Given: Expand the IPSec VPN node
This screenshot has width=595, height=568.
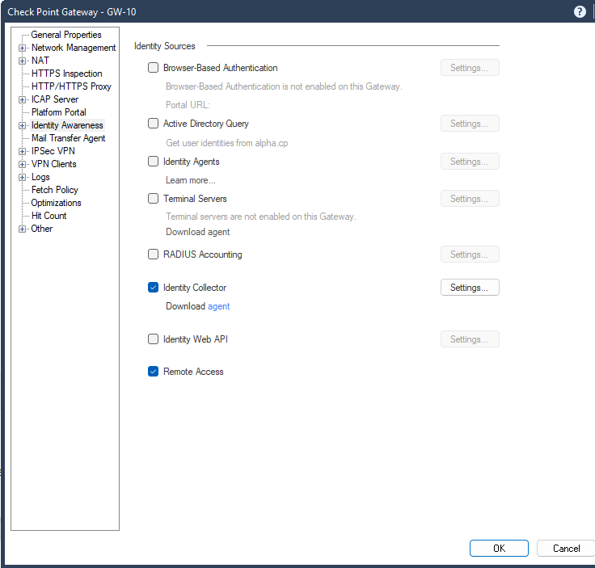Looking at the screenshot, I should click(x=22, y=151).
